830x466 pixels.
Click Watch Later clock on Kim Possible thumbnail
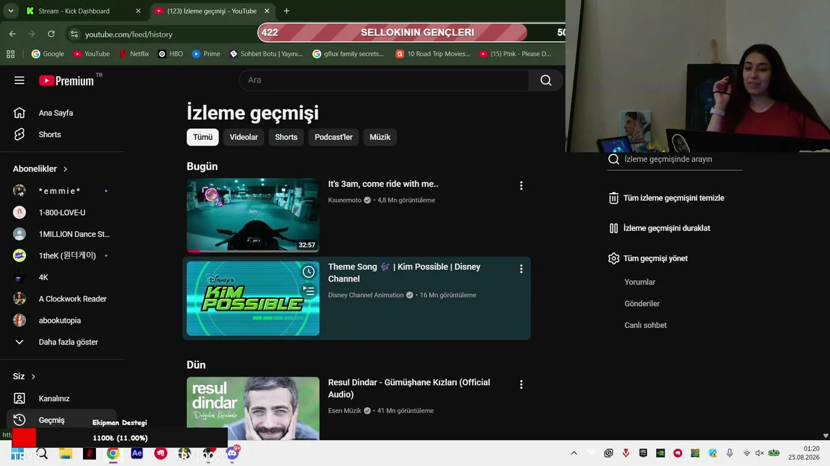(x=309, y=272)
